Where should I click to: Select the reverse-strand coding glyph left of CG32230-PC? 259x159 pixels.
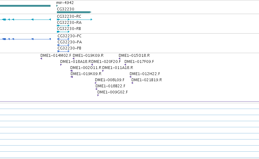[x=26, y=39]
